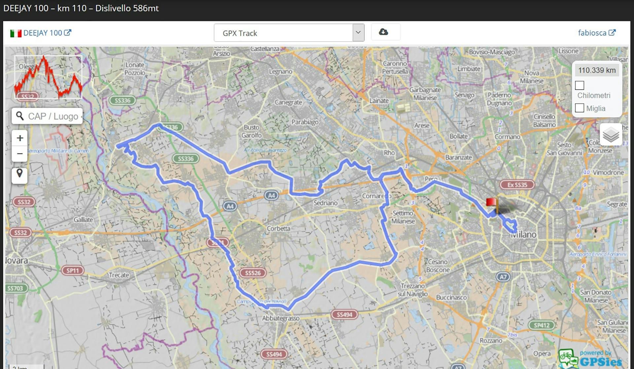The width and height of the screenshot is (634, 369).
Task: Open the fabiosca profile link
Action: pyautogui.click(x=592, y=33)
